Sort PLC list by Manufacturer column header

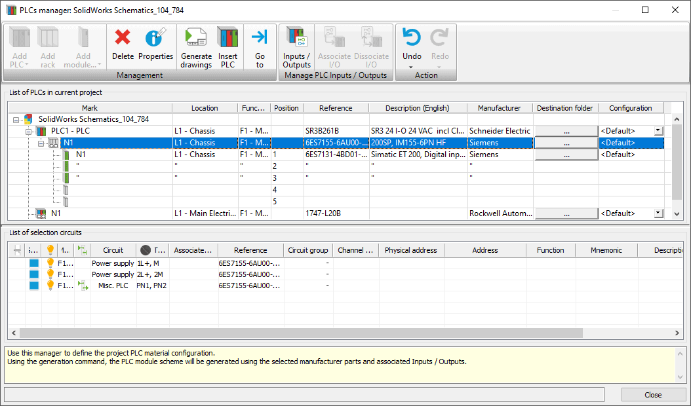pos(500,108)
